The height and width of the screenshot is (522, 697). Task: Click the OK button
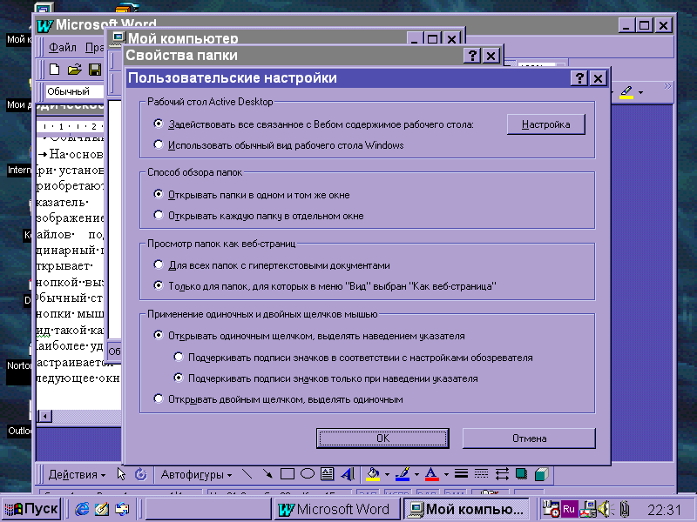point(382,438)
